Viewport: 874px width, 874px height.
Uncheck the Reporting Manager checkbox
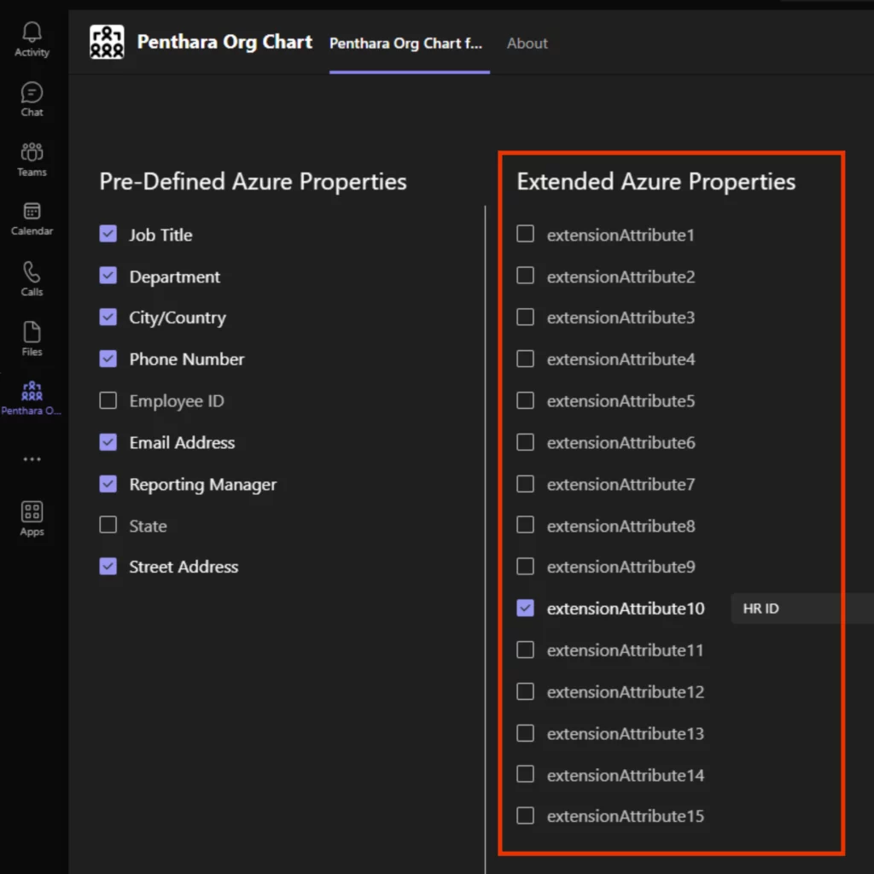pos(108,484)
